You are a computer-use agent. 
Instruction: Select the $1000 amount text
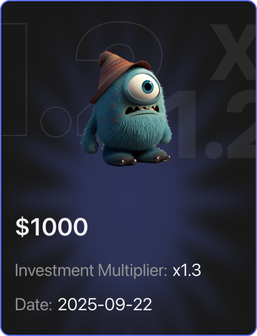click(51, 226)
